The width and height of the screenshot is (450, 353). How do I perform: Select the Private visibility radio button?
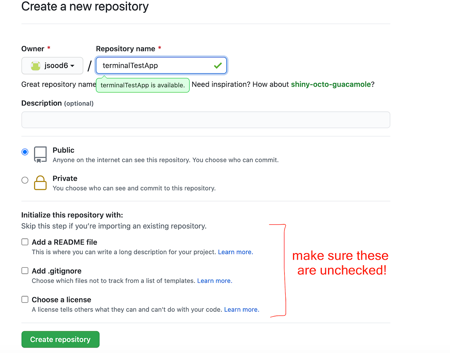[25, 180]
